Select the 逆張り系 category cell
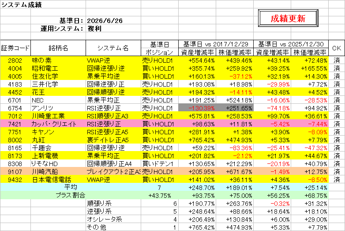Viewport: 345px width, 231px height. click(x=113, y=211)
